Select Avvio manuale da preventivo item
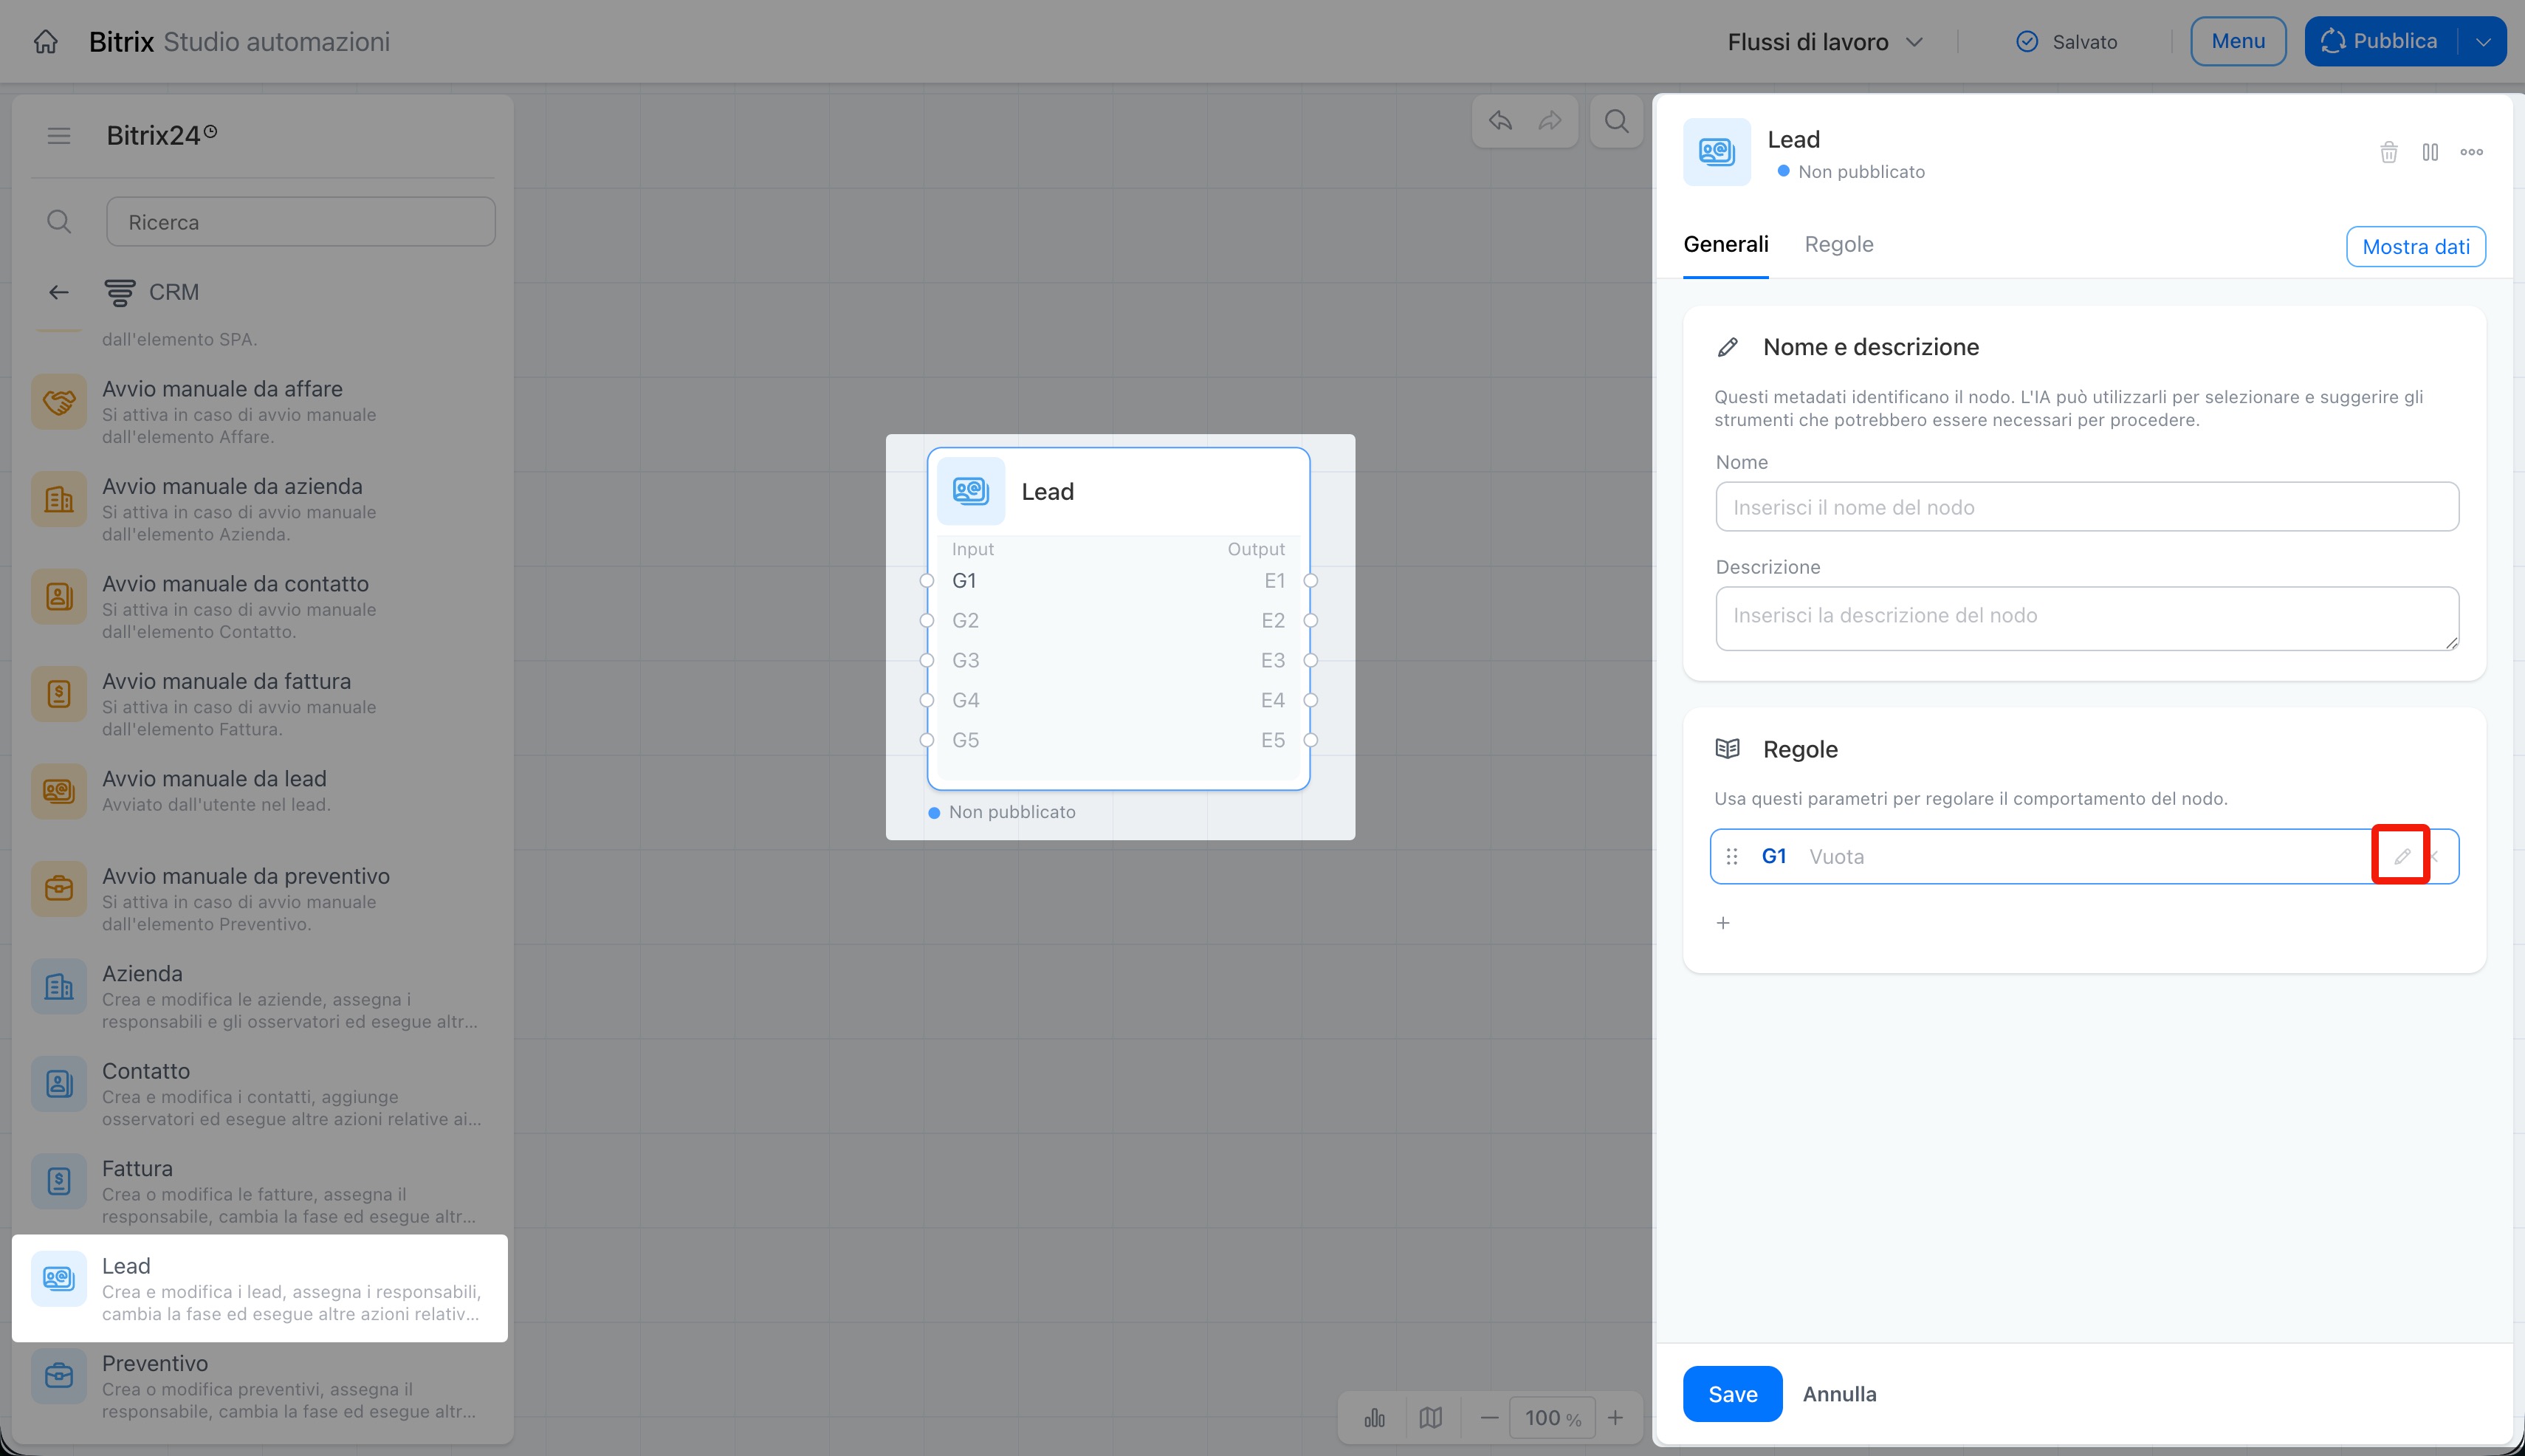This screenshot has height=1456, width=2525. click(260, 899)
